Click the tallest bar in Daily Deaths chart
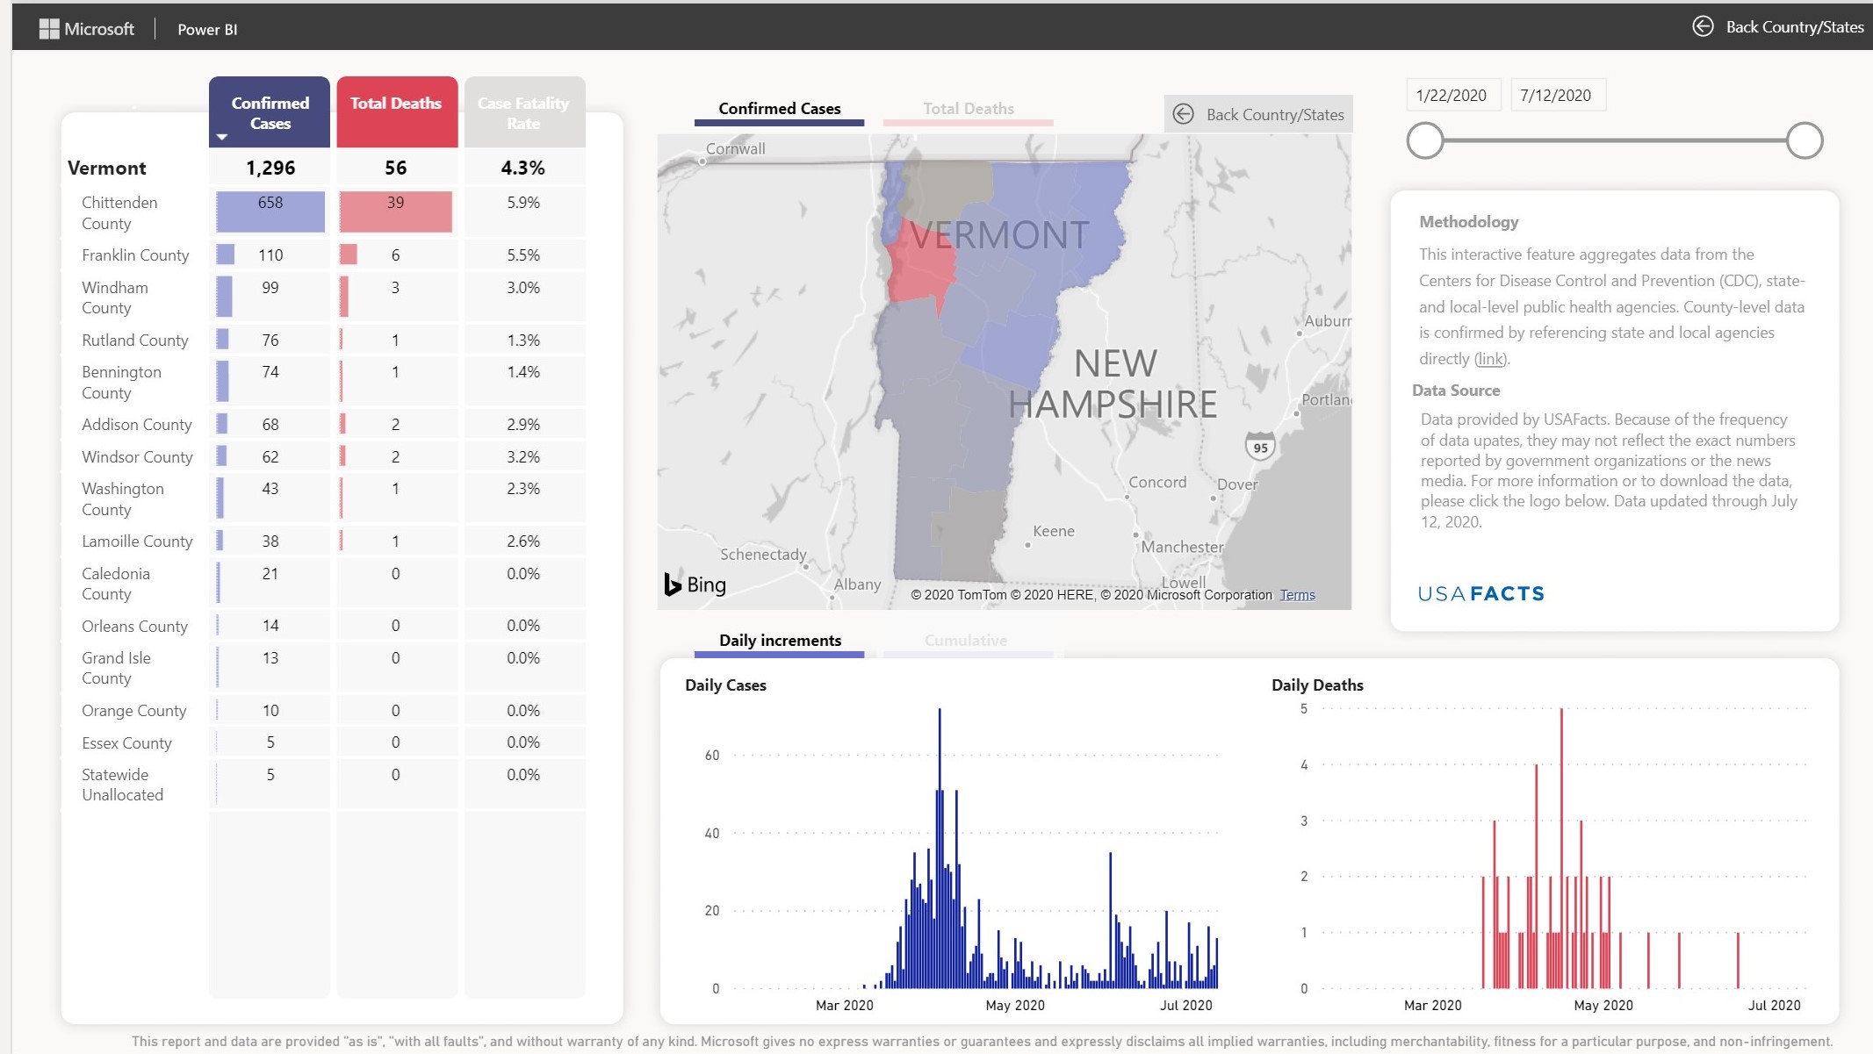 [x=1561, y=848]
